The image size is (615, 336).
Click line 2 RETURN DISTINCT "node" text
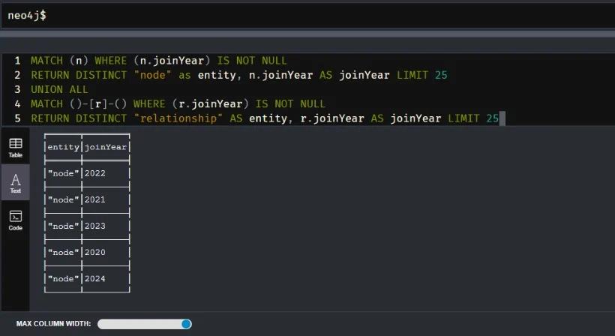(x=238, y=75)
